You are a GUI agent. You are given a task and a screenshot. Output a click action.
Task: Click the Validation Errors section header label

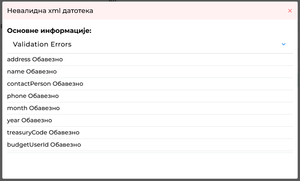[42, 44]
